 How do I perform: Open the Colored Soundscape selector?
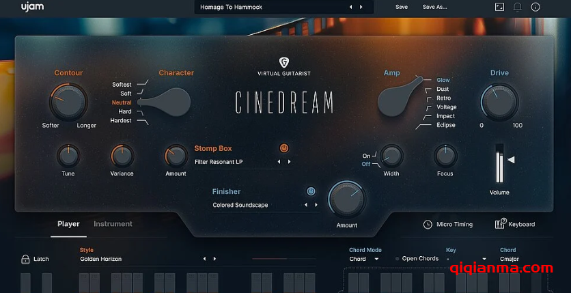click(240, 205)
